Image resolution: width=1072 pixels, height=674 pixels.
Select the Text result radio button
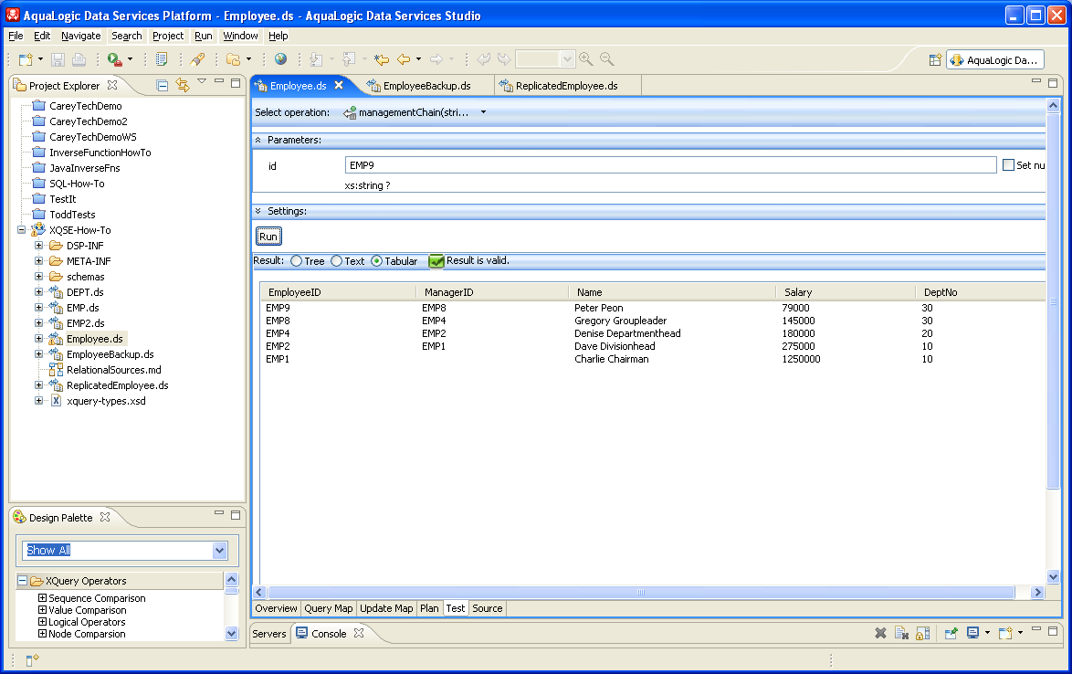click(x=337, y=261)
